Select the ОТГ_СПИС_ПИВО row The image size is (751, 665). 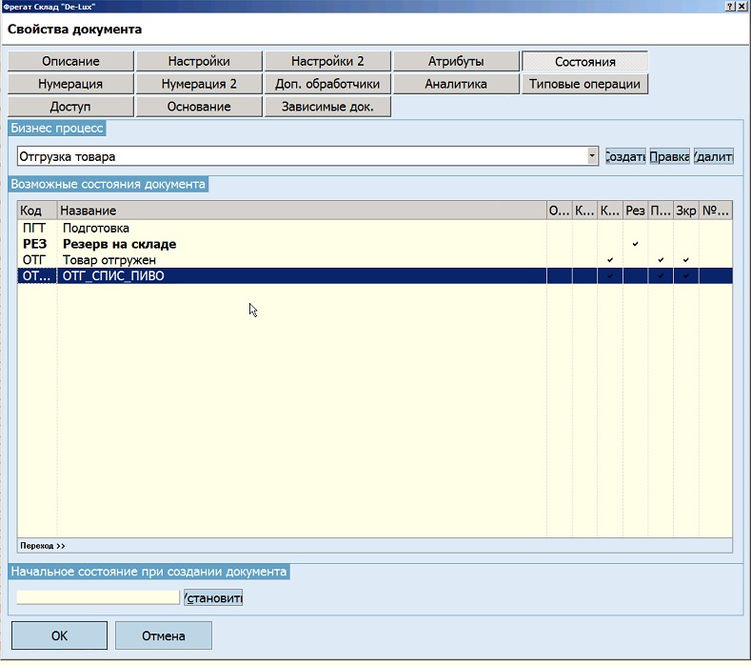[x=374, y=275]
